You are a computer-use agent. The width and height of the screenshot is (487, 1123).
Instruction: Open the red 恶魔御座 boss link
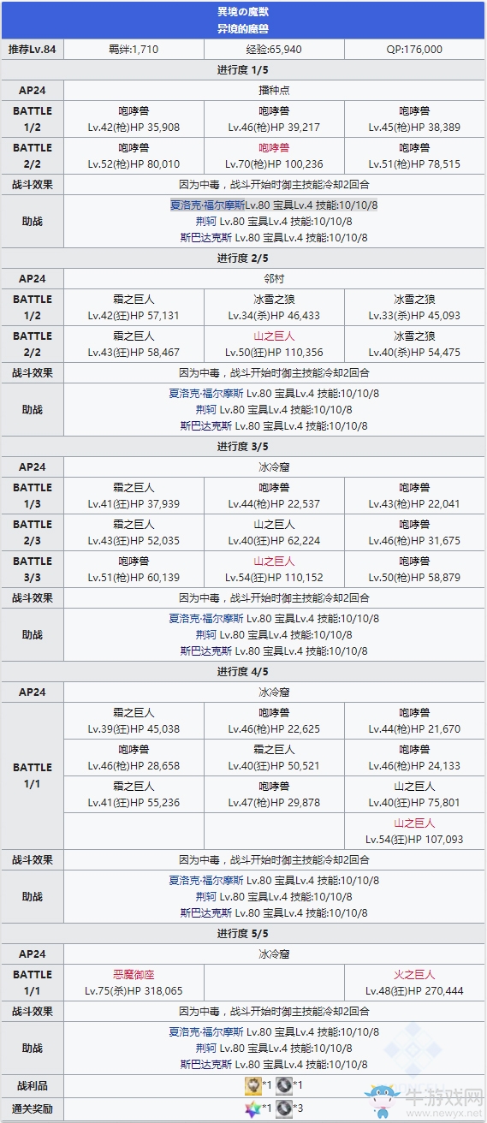[x=134, y=974]
